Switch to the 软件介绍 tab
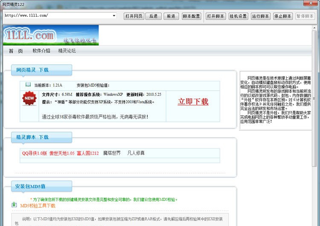This screenshot has height=226, width=320. coord(41,51)
